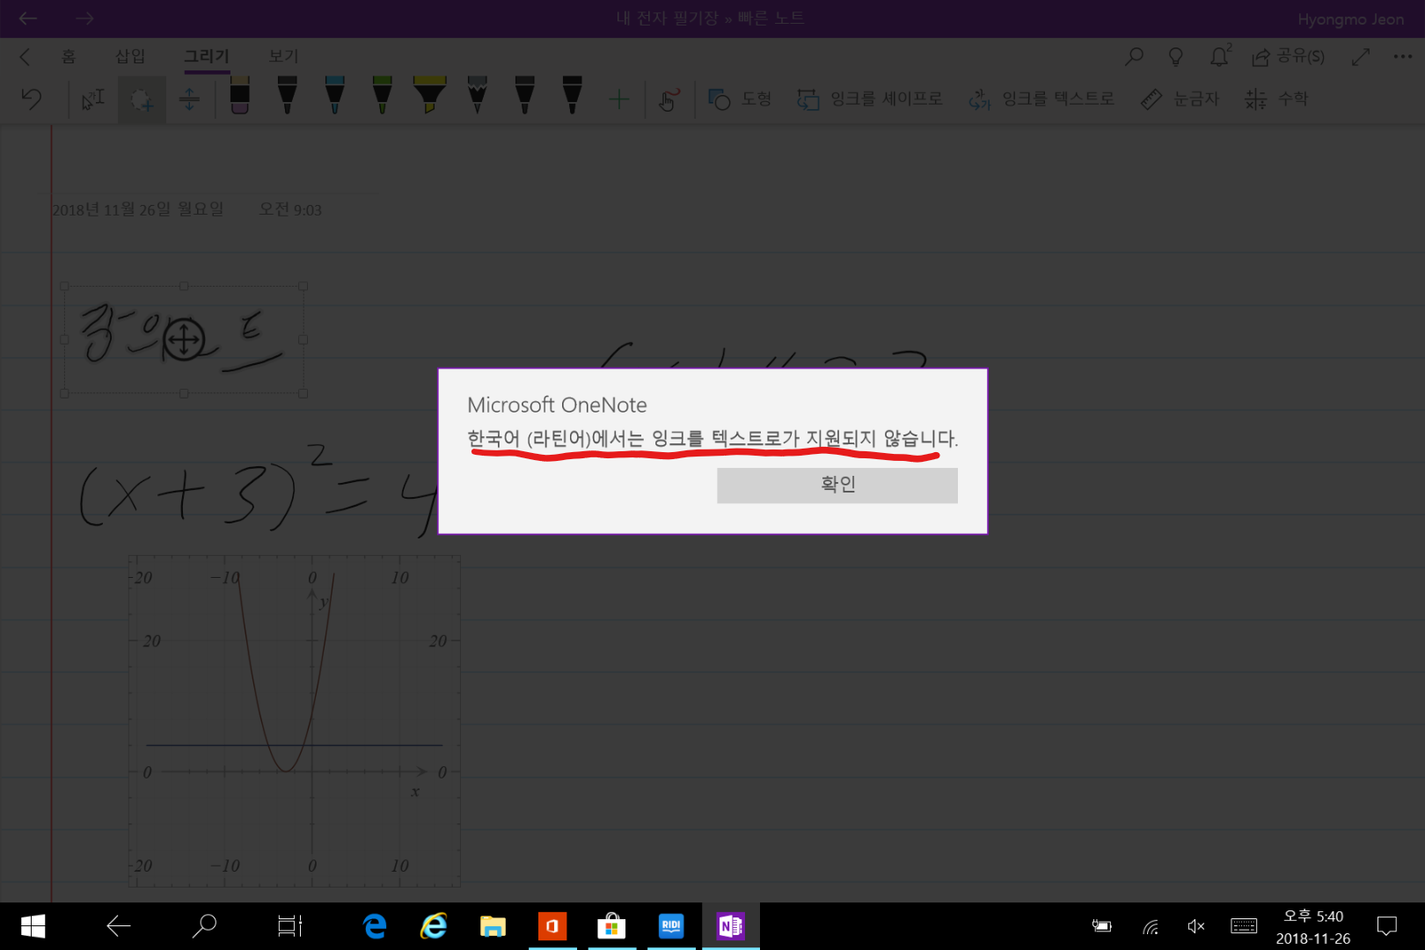Open notifications bell
The image size is (1425, 950).
point(1220,57)
